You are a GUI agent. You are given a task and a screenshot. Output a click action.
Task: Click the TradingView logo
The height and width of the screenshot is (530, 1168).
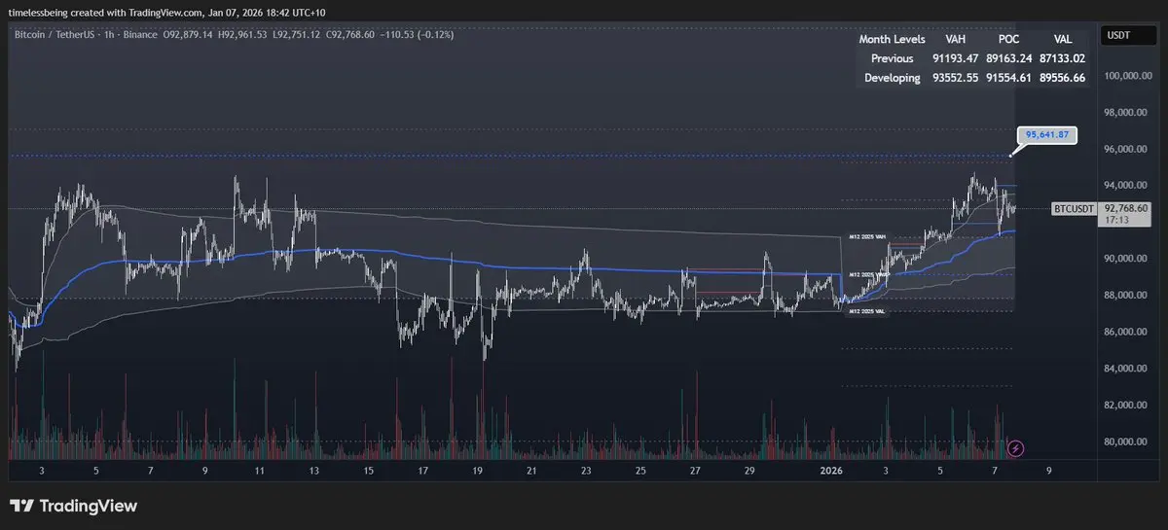73,506
